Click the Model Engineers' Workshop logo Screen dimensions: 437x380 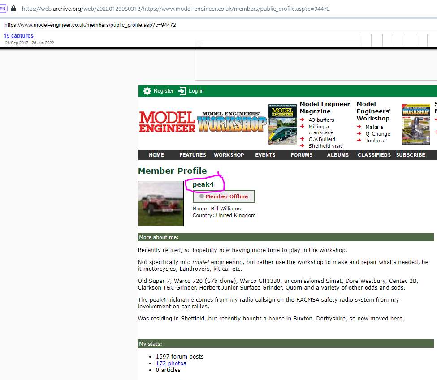tap(232, 122)
